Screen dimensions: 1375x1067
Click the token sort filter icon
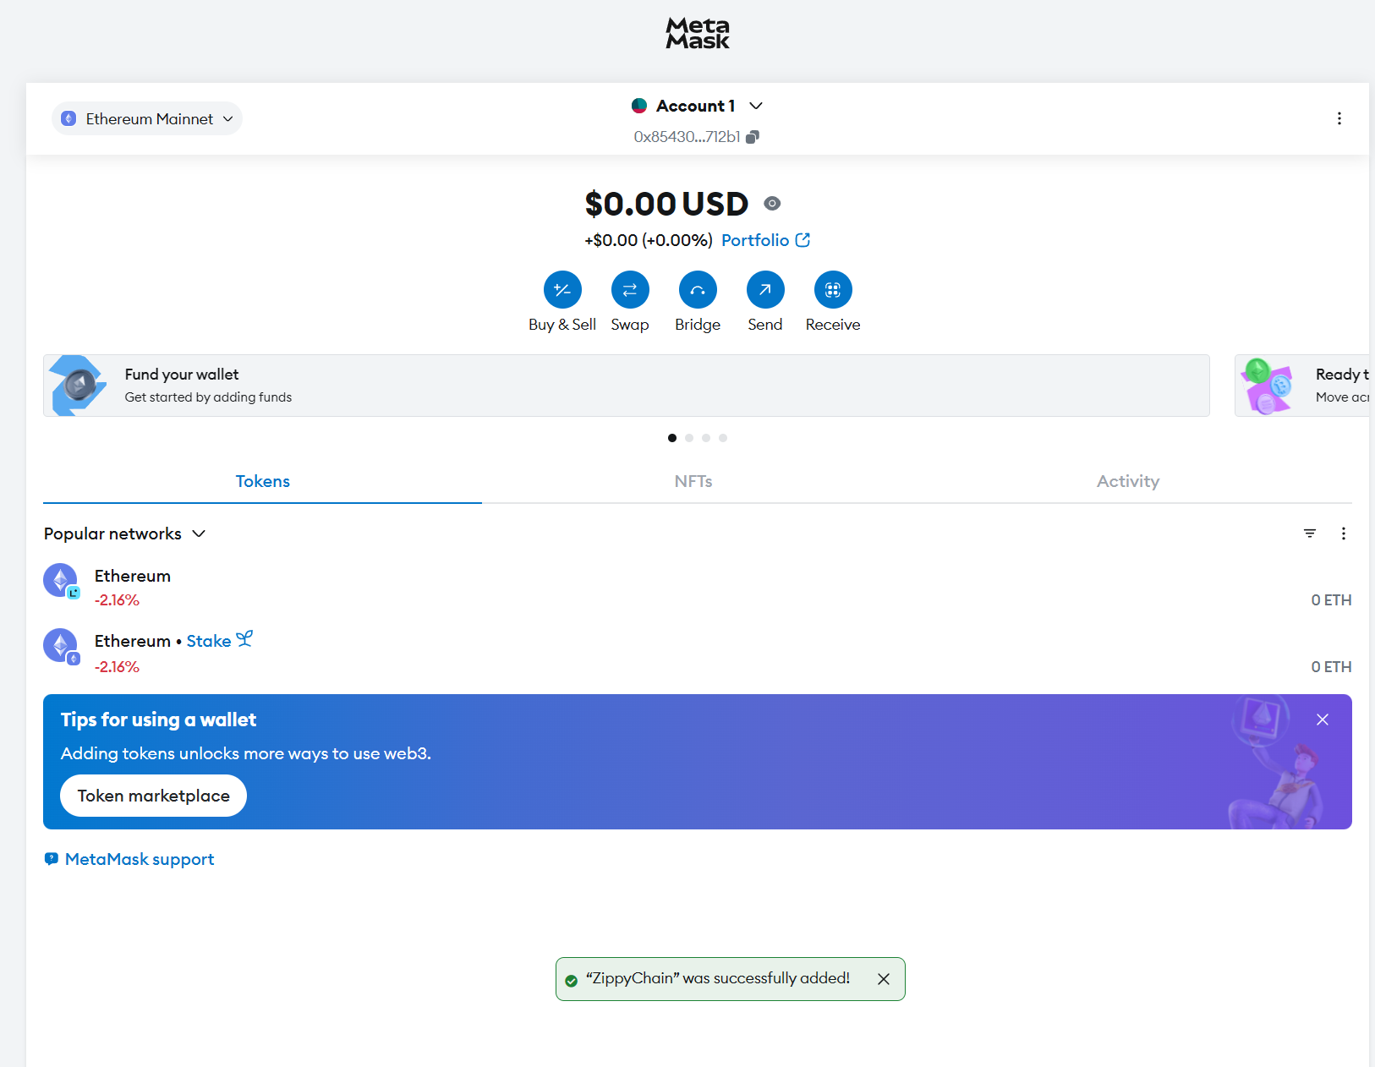pyautogui.click(x=1310, y=533)
